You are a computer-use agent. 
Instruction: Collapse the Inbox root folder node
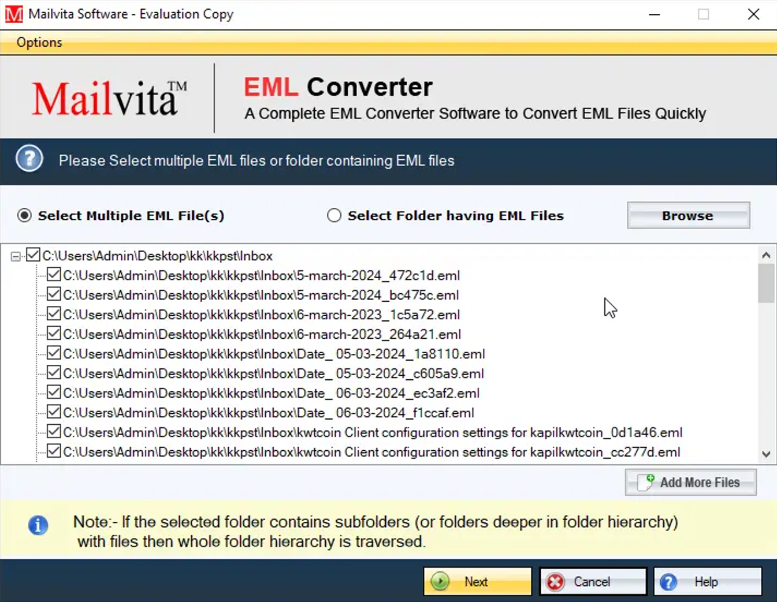point(16,256)
